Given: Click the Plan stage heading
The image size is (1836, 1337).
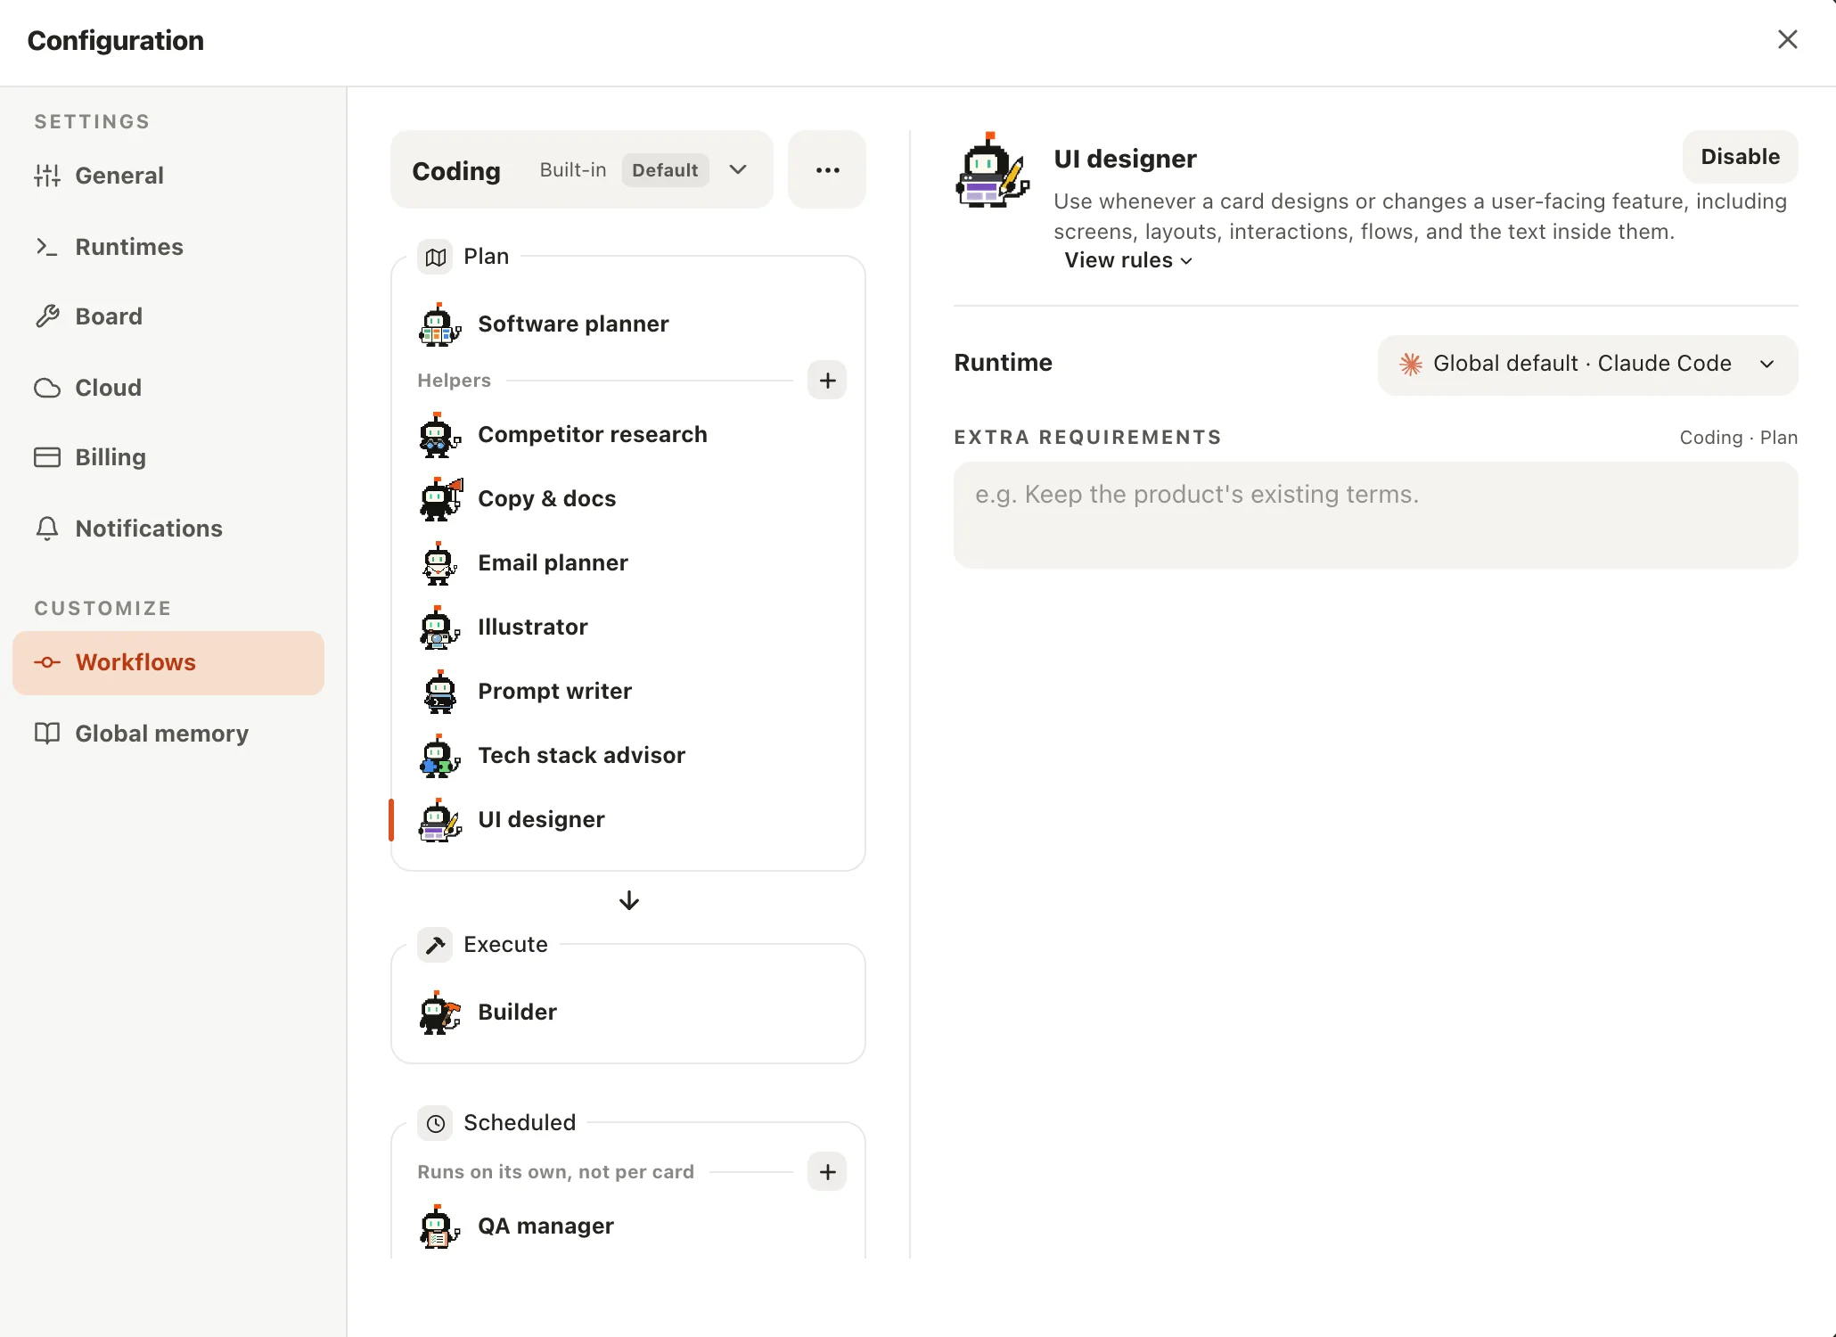Looking at the screenshot, I should click(486, 257).
